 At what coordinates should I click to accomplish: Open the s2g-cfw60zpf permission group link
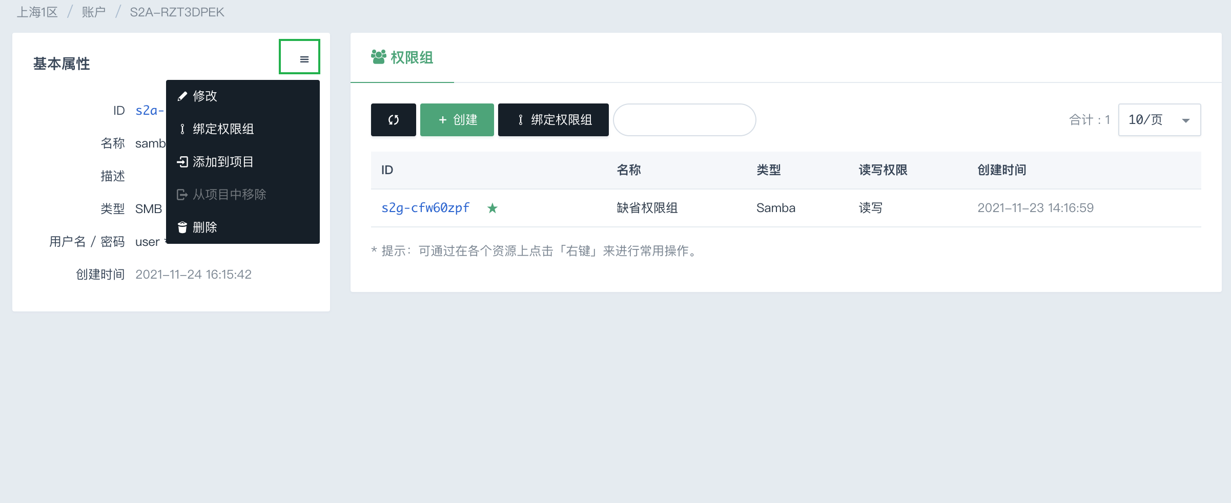tap(425, 208)
